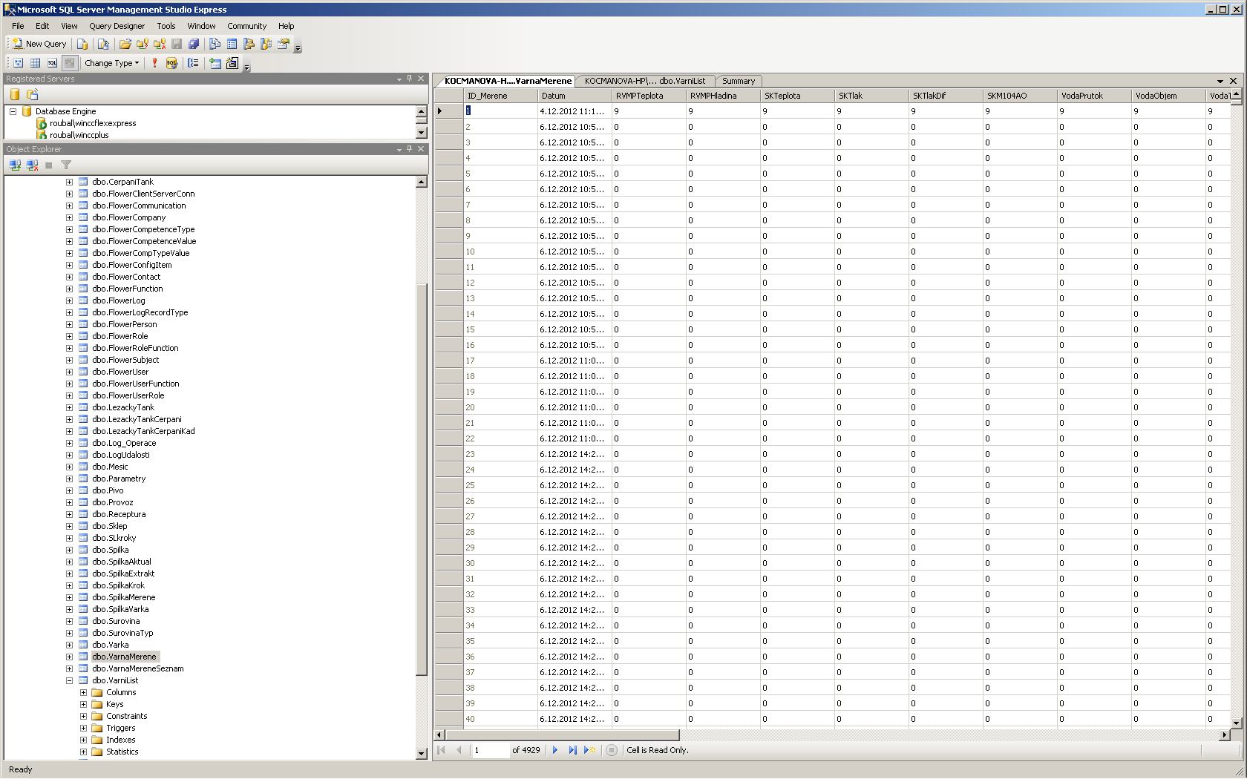Click the Disconnect icon in Object Explorer
This screenshot has height=779, width=1247.
point(32,165)
